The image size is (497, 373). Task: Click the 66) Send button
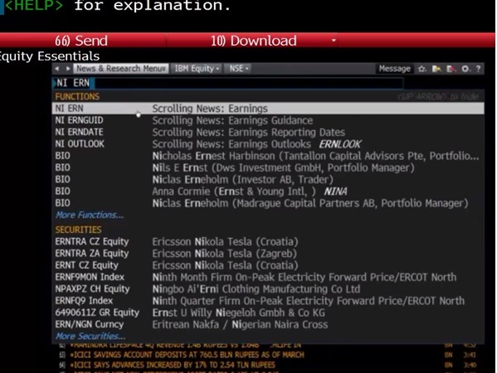(81, 41)
